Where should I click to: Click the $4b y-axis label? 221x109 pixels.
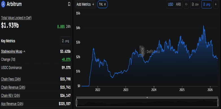(x=78, y=28)
